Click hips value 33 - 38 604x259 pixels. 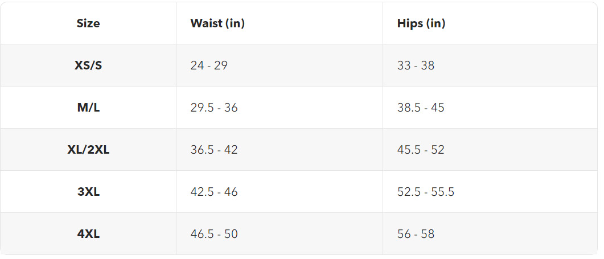pyautogui.click(x=416, y=65)
